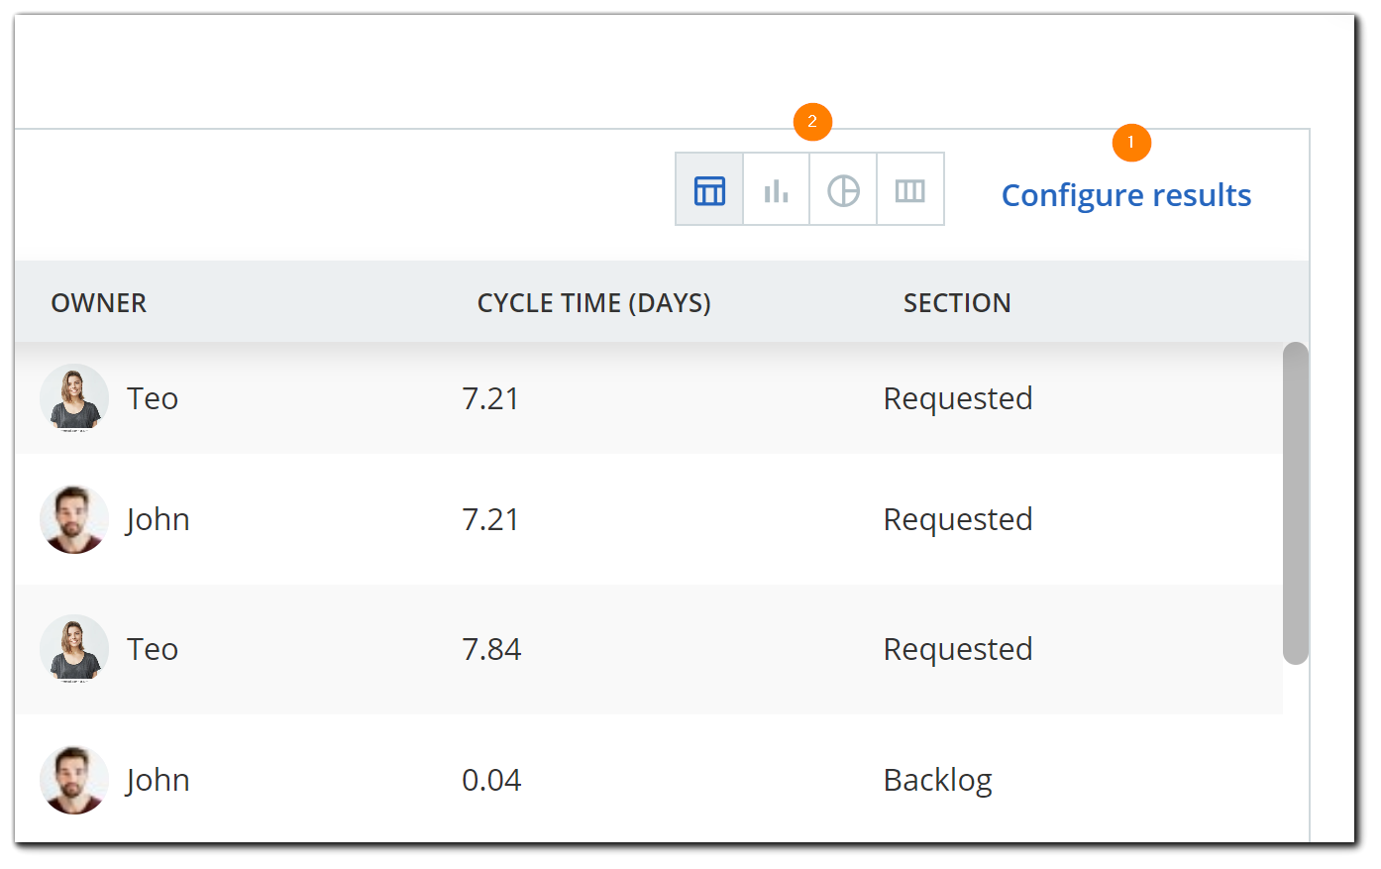Click John's avatar in the 7.21 row
The width and height of the screenshot is (1381, 869).
point(74,519)
